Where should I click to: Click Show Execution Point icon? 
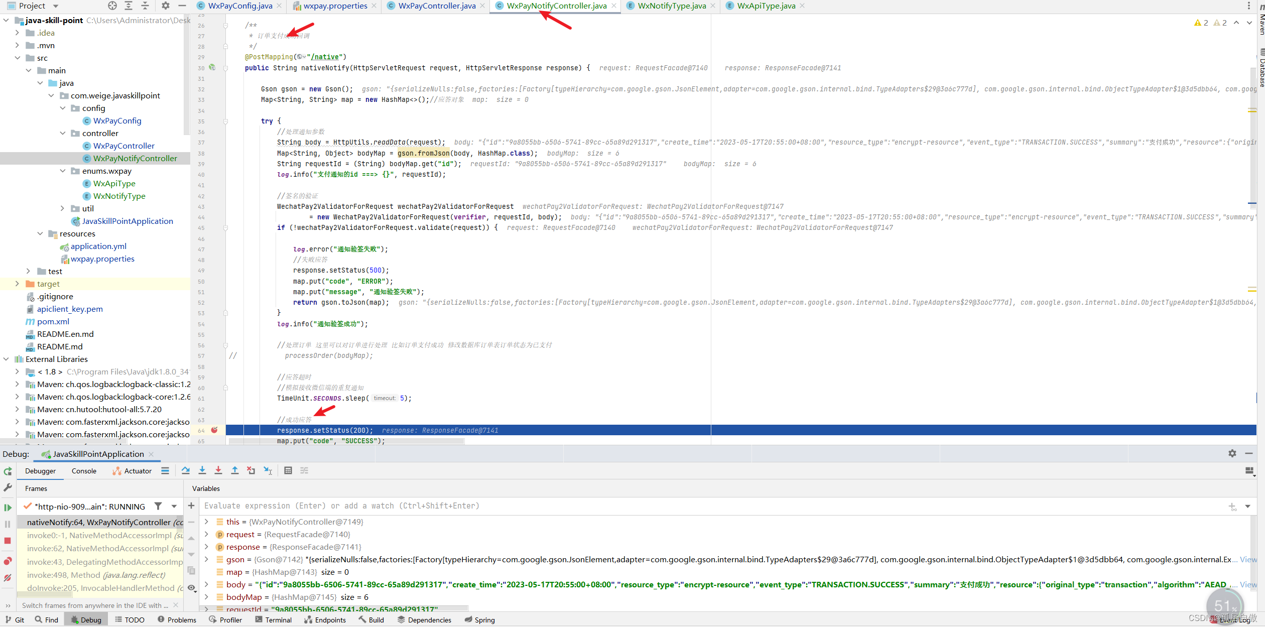[165, 471]
